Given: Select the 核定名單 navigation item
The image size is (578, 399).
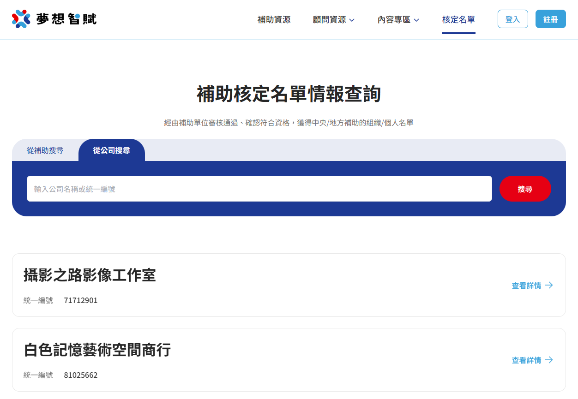Looking at the screenshot, I should point(458,20).
